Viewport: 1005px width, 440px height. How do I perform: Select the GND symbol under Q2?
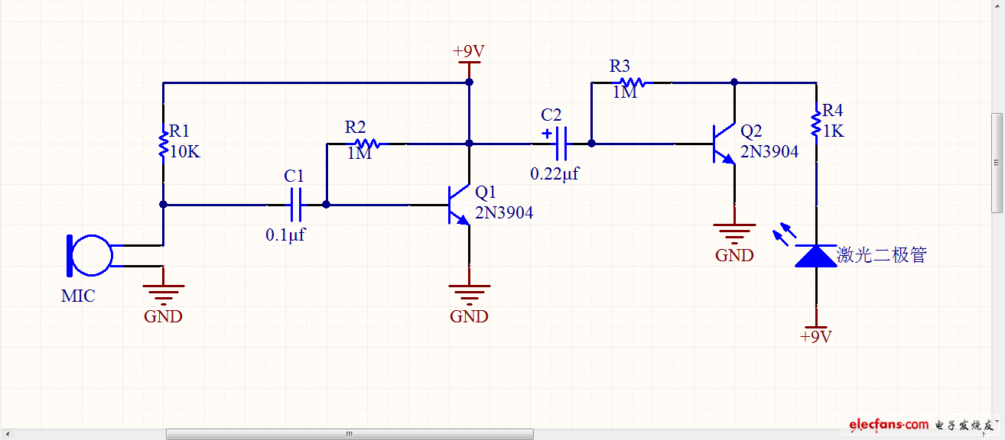(x=734, y=231)
